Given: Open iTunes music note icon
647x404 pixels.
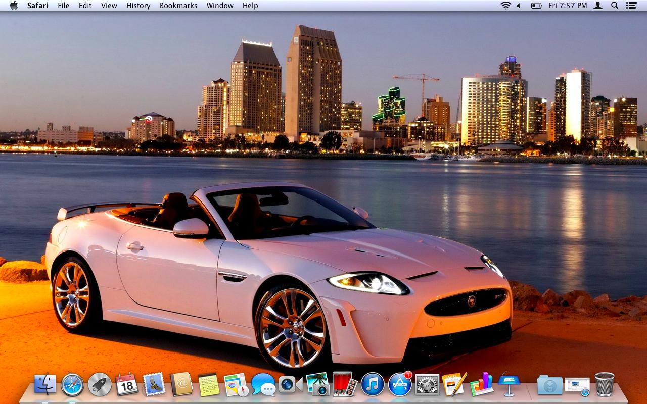Looking at the screenshot, I should point(373,384).
